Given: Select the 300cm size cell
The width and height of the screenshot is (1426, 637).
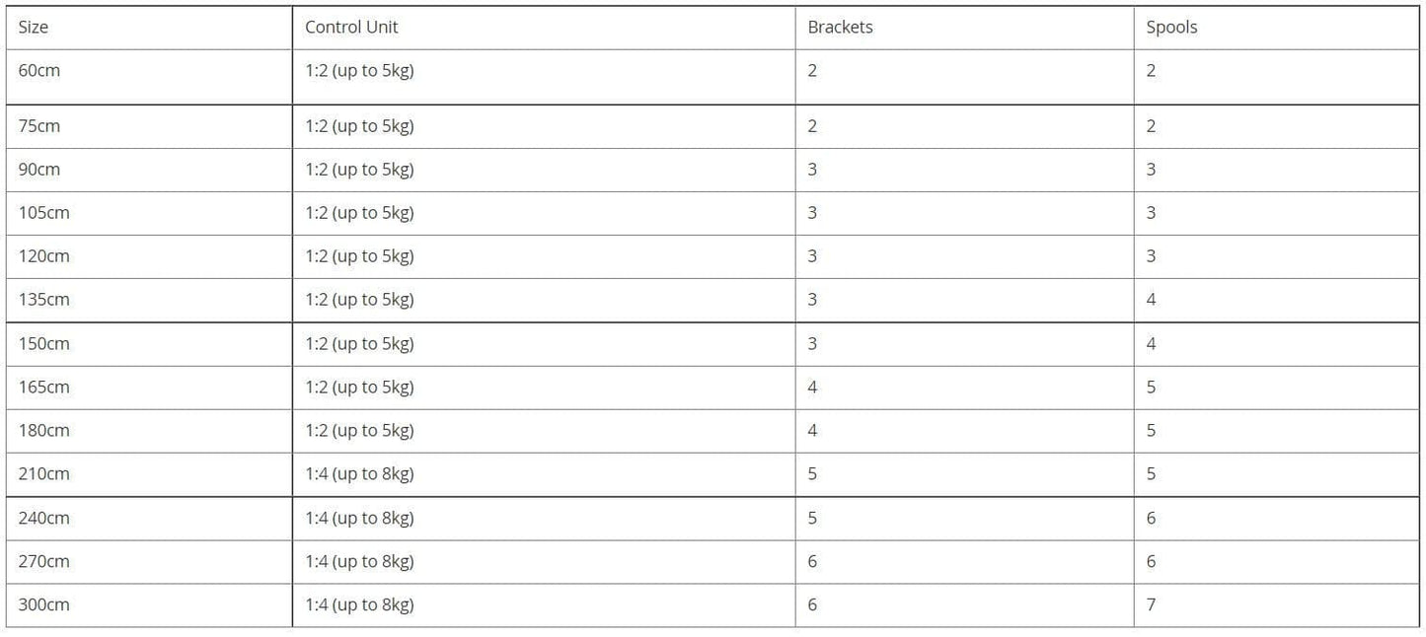Looking at the screenshot, I should [44, 604].
